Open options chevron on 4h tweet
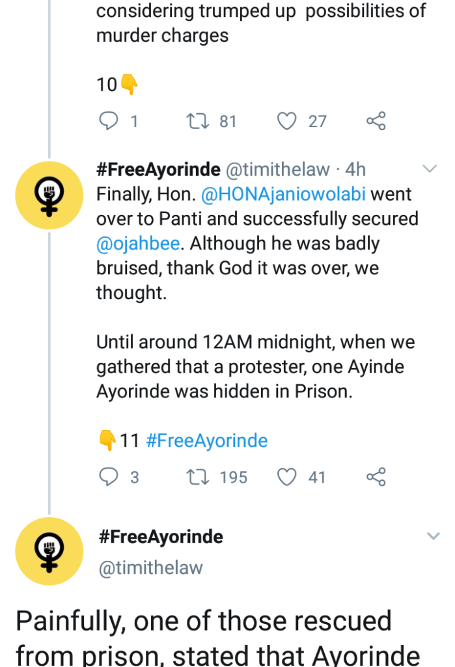455x667 pixels. pyautogui.click(x=430, y=170)
